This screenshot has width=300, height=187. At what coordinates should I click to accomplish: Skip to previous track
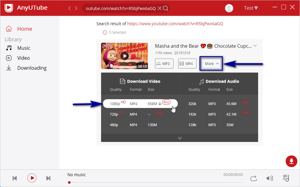(15, 178)
